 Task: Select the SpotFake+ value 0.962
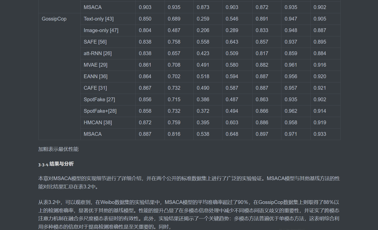pyautogui.click(x=291, y=111)
